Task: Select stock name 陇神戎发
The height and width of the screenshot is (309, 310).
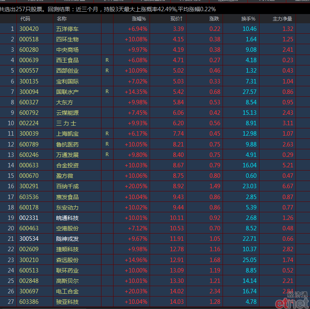Action: [x=67, y=239]
